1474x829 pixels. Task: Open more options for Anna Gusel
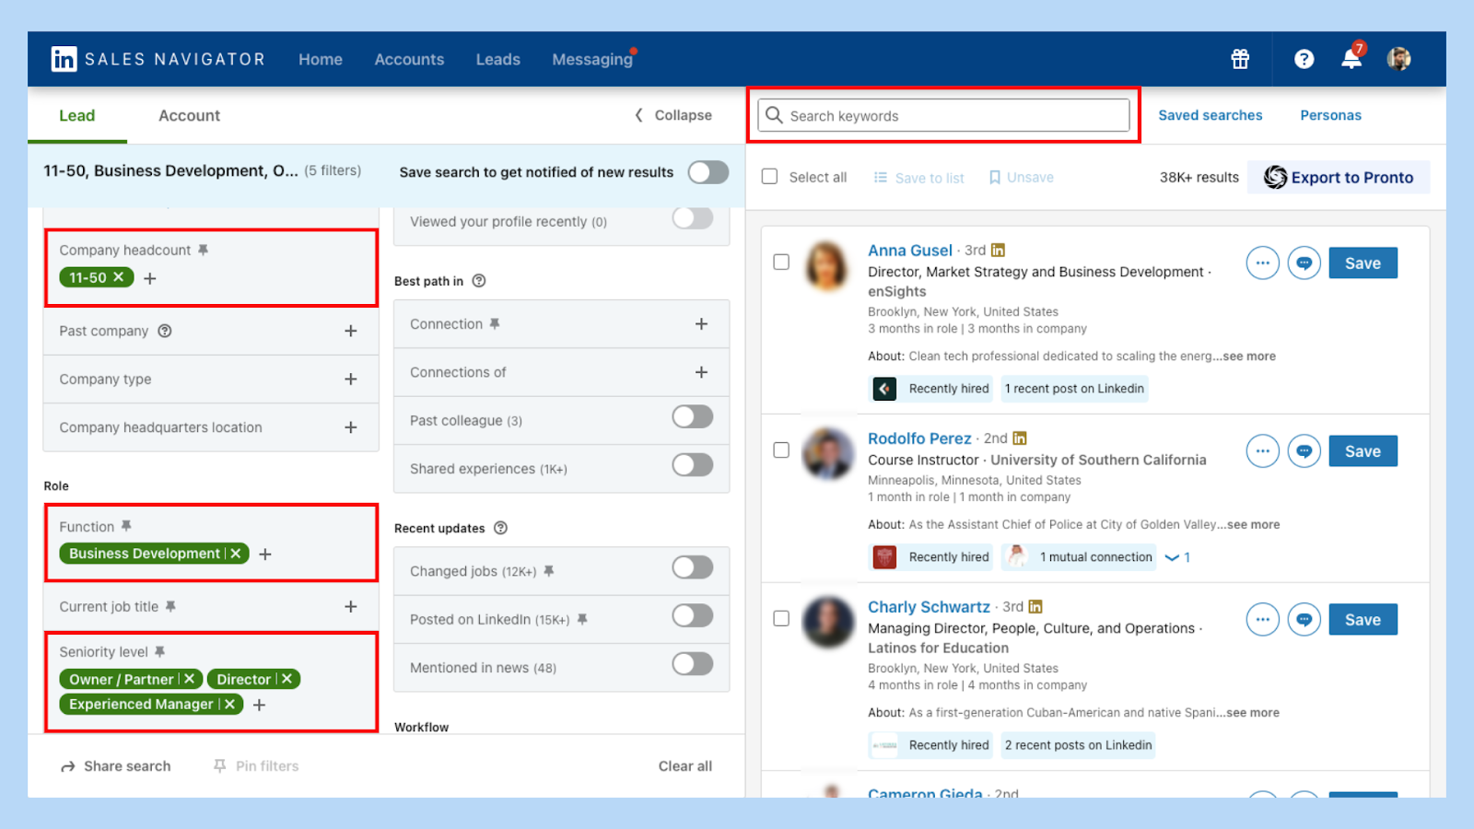(1262, 263)
